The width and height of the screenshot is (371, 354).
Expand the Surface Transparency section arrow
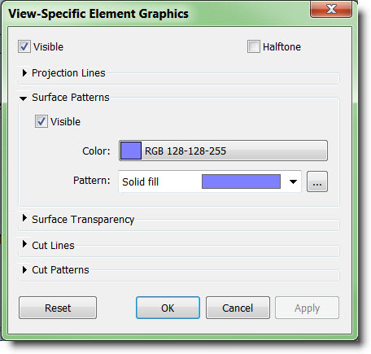point(24,217)
